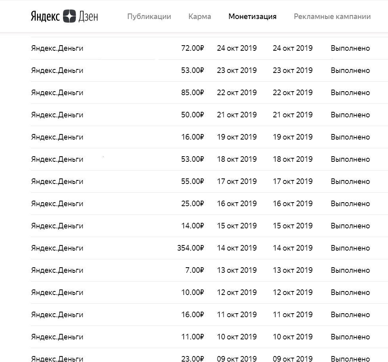Click Яндекс.Деньги in the 11 окт row
The image size is (388, 362).
click(57, 315)
